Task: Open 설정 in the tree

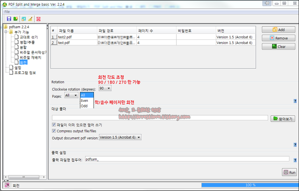Action: click(18, 68)
